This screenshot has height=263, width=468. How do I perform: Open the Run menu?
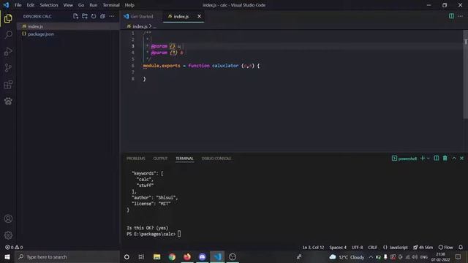(x=93, y=5)
